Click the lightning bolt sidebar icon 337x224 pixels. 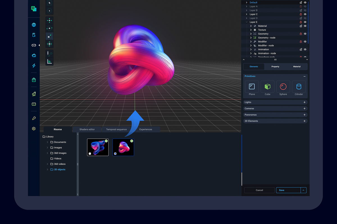point(34,66)
